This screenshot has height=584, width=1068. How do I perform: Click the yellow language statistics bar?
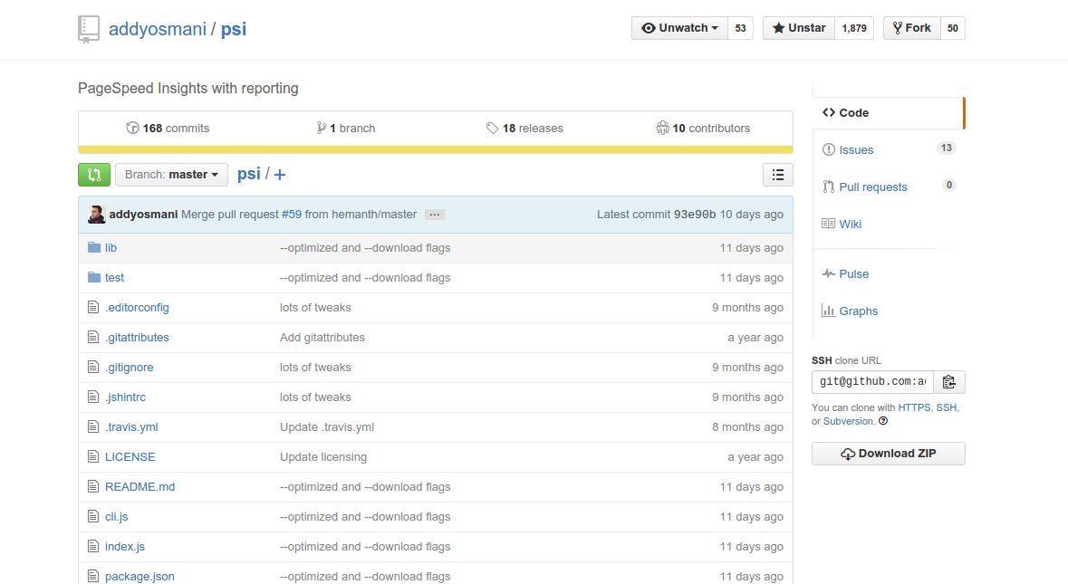point(435,149)
